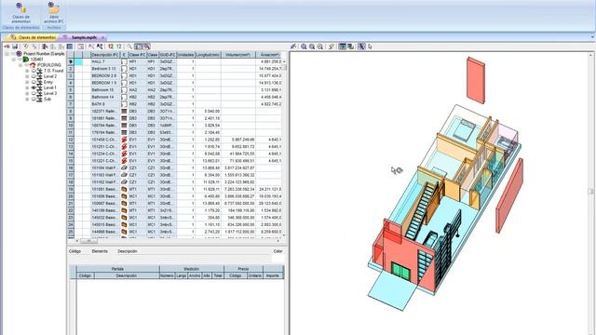The image size is (596, 335).
Task: Select Level 1 in the tree
Action: pos(50,87)
